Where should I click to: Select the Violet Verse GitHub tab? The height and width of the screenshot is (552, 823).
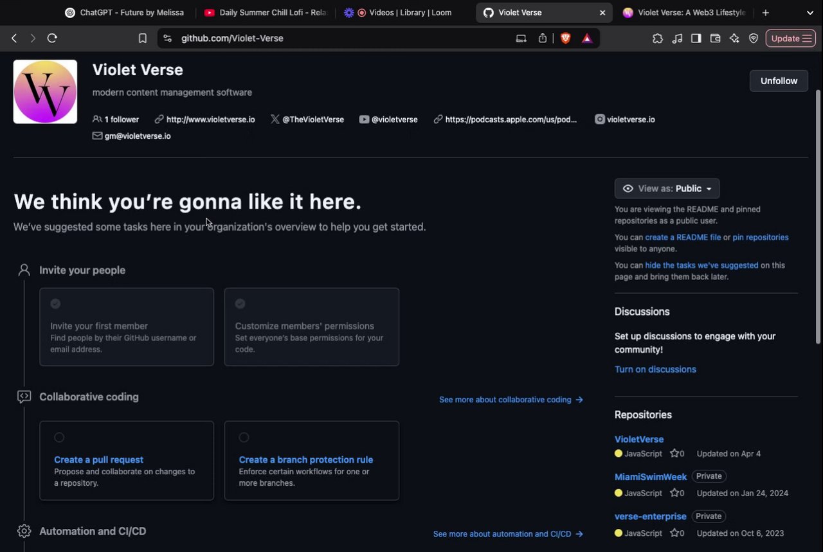[x=544, y=13]
